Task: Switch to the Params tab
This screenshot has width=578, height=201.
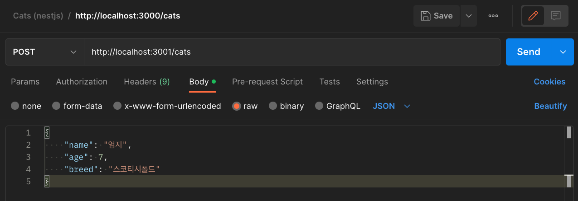Action: (25, 82)
